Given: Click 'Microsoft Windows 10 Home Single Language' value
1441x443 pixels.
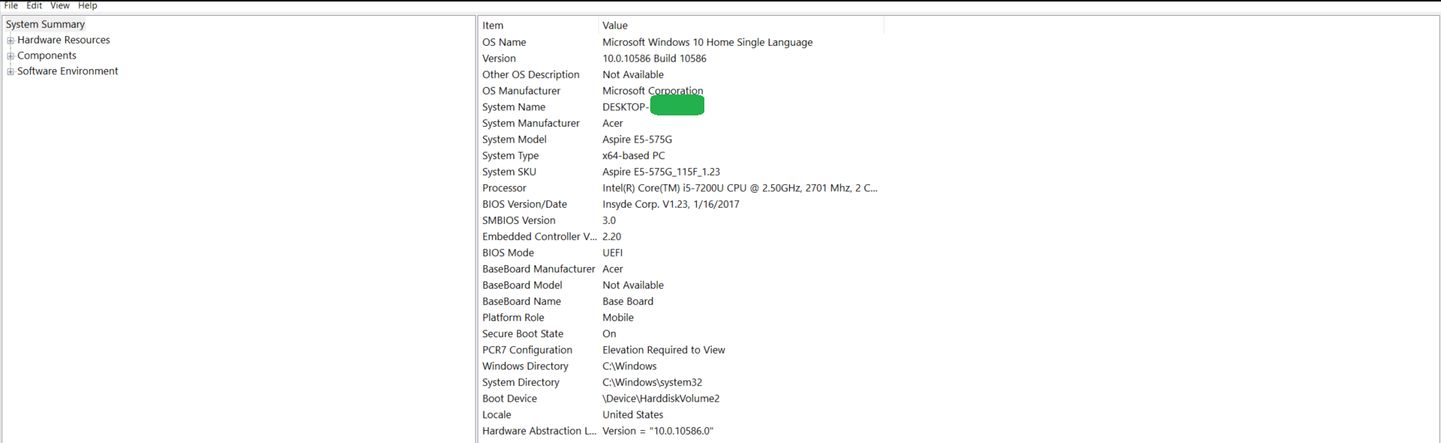Looking at the screenshot, I should click(707, 42).
